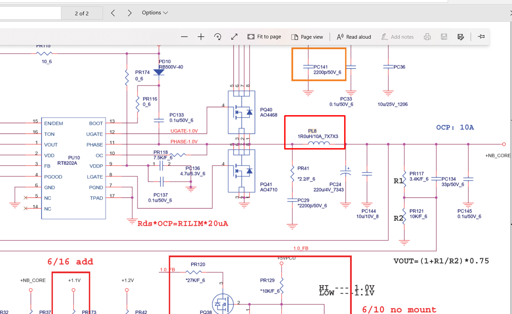Select Fit to page
512x314 pixels.
264,37
